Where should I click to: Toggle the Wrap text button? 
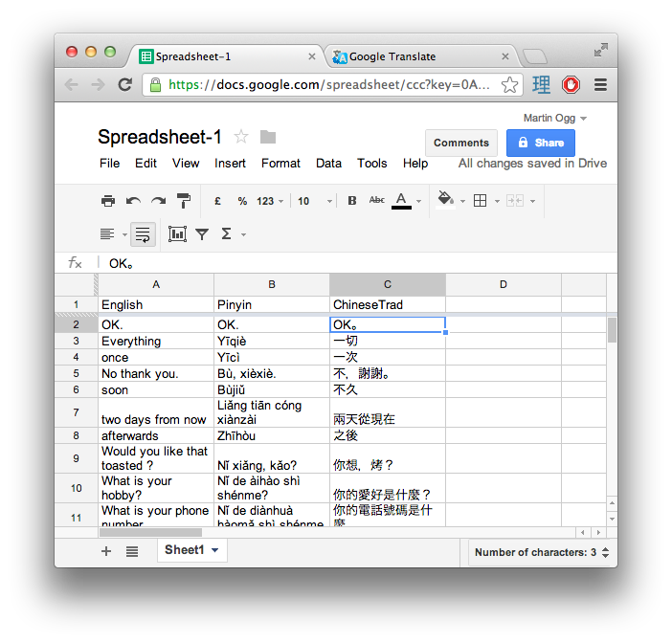[x=143, y=234]
